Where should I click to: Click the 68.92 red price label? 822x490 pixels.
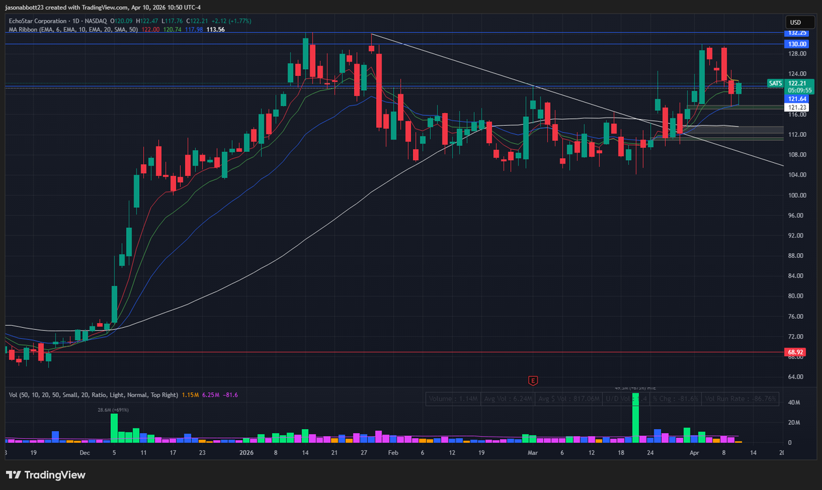[796, 352]
